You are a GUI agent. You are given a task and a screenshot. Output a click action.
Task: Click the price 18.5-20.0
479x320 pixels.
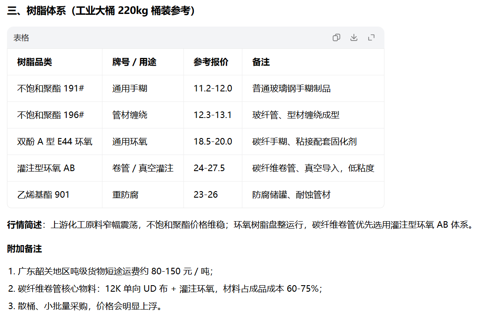click(x=213, y=141)
